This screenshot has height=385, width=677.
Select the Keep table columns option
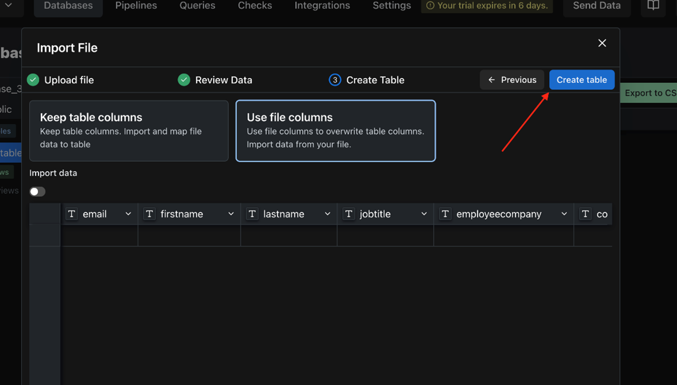129,131
